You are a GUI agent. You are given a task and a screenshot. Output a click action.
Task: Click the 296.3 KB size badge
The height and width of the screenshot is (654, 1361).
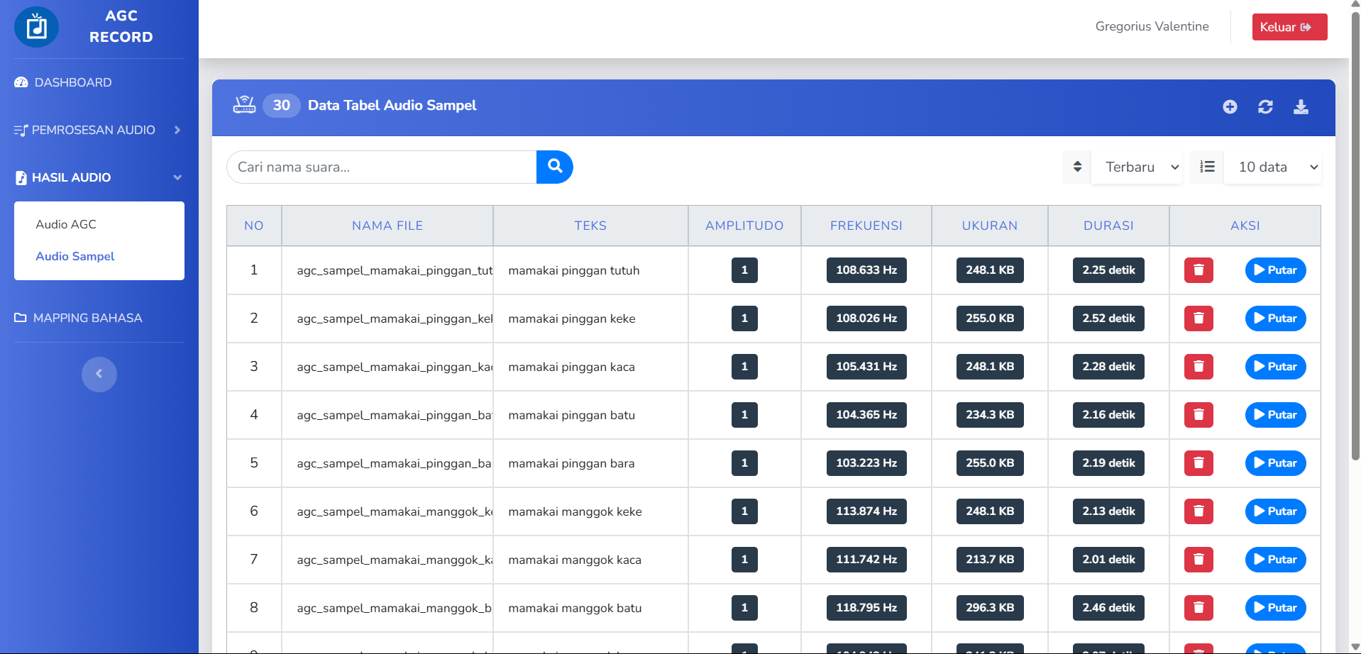(990, 608)
